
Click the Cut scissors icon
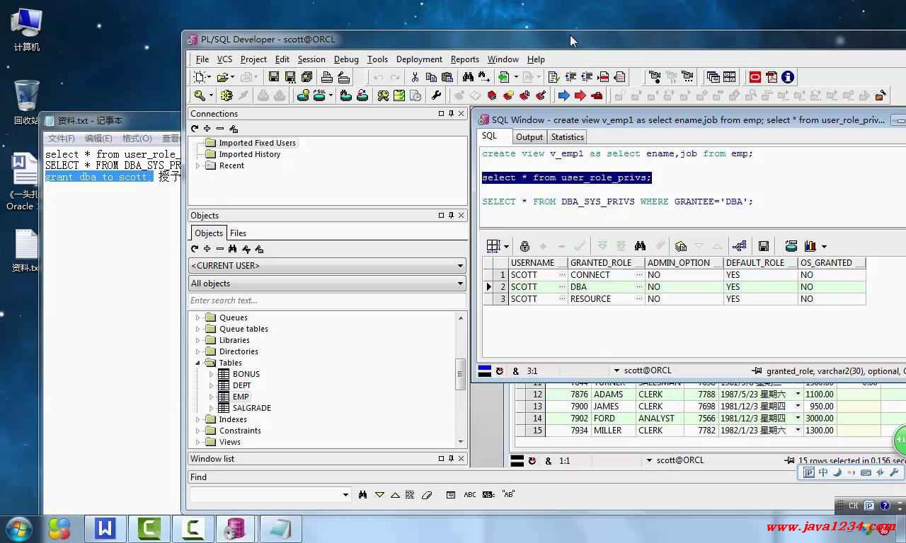point(415,77)
